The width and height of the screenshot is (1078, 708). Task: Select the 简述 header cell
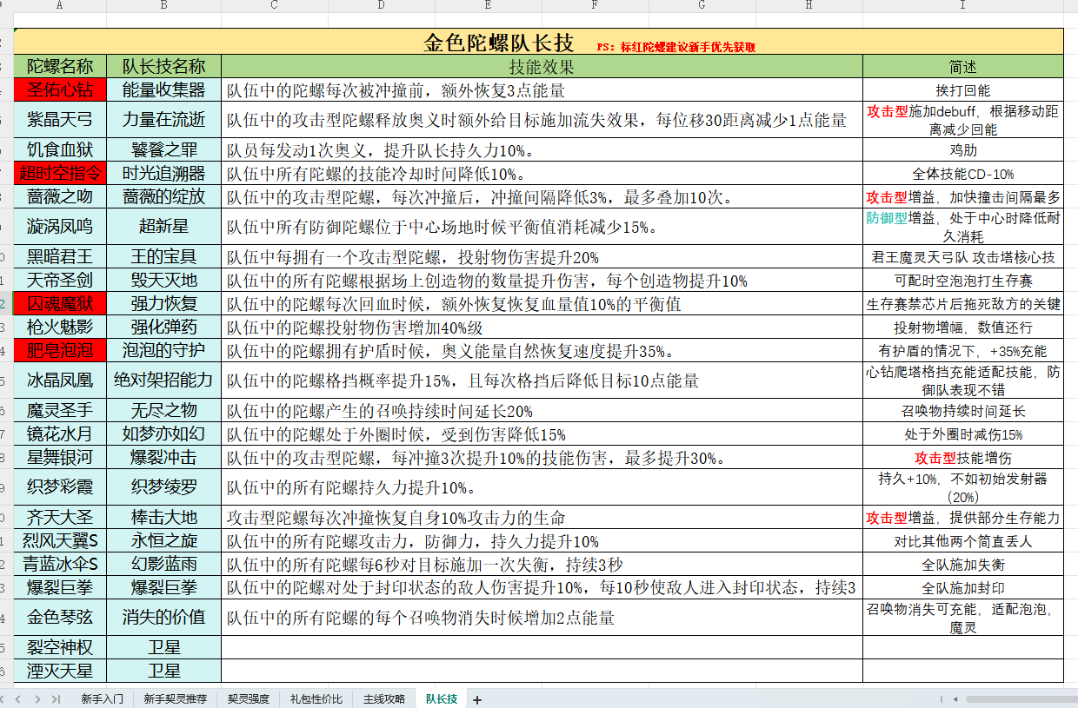963,66
